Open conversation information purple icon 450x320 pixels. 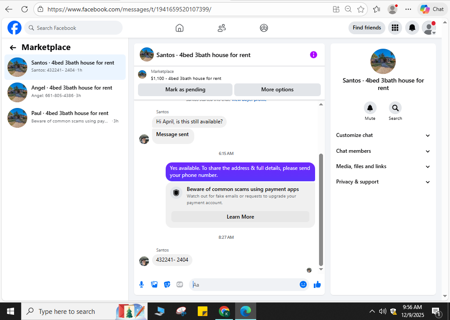coord(313,54)
